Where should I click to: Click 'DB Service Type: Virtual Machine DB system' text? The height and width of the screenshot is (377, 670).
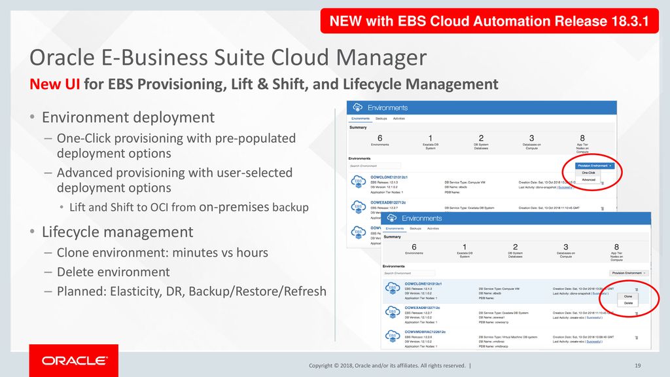(x=508, y=337)
